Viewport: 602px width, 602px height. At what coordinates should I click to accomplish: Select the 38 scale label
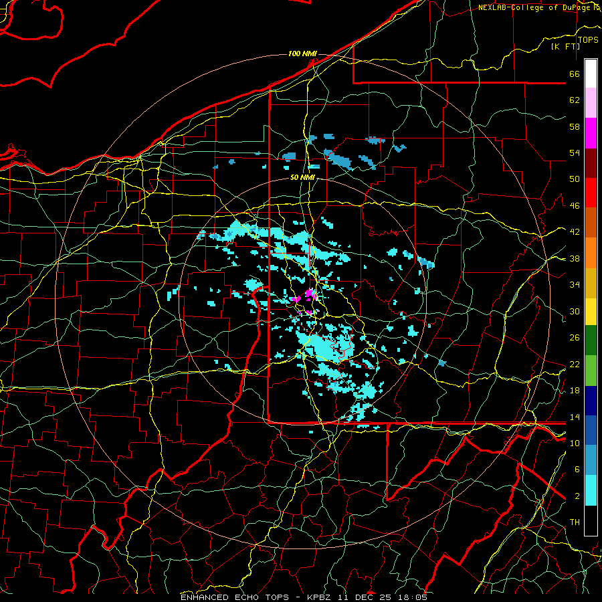pos(575,258)
